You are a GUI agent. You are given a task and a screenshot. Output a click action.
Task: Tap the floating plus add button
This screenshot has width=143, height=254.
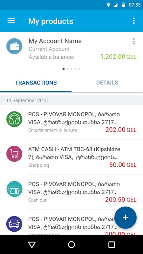[x=126, y=217]
